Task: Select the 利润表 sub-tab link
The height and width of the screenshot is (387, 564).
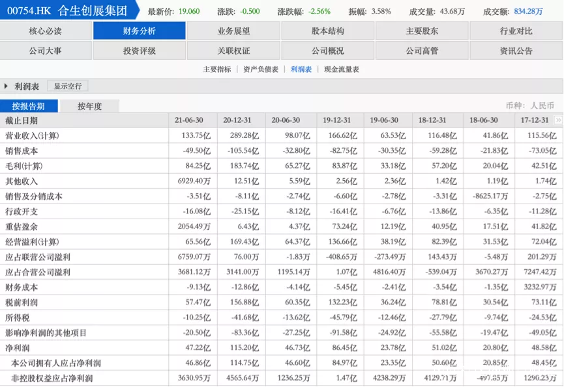Action: click(301, 70)
